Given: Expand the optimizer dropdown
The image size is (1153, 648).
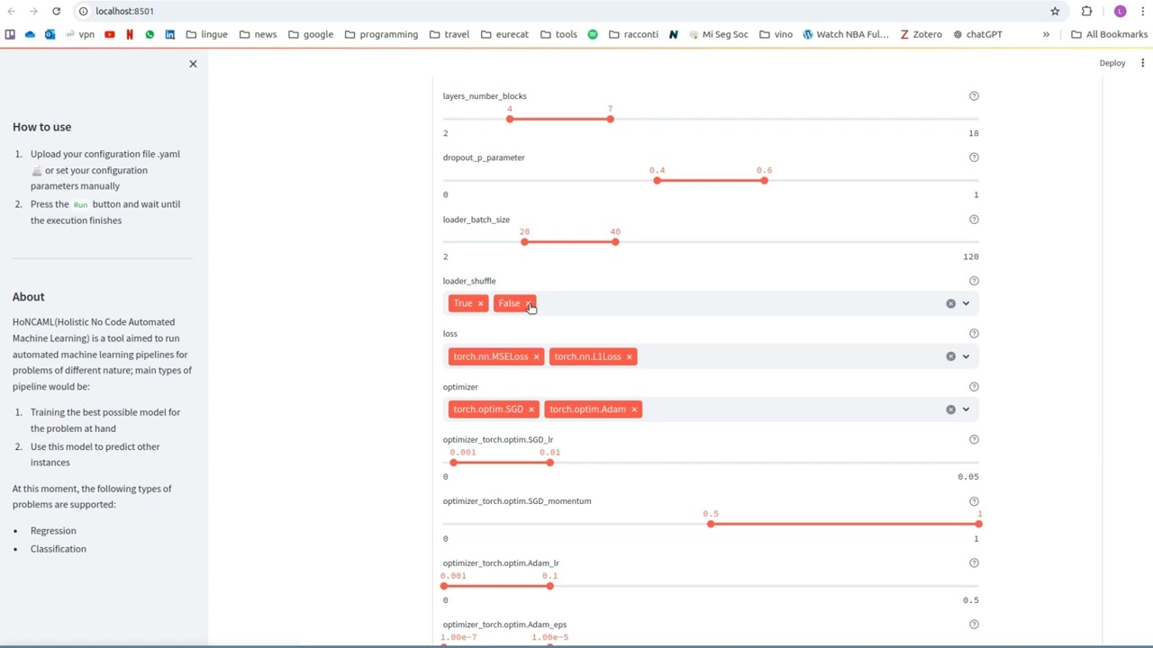Looking at the screenshot, I should [x=966, y=409].
